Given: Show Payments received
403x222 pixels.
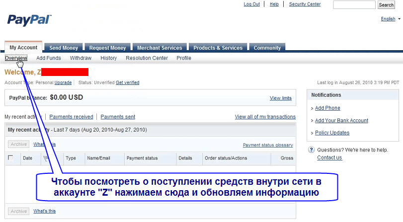Looking at the screenshot, I should click(x=71, y=117).
